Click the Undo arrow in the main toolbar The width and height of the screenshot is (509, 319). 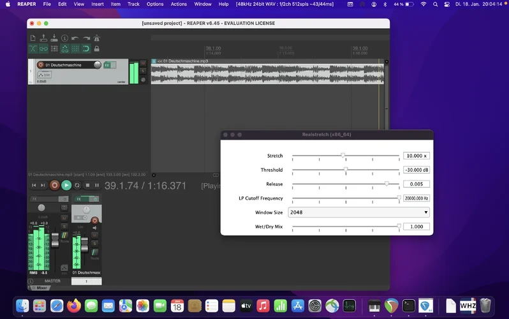point(75,38)
